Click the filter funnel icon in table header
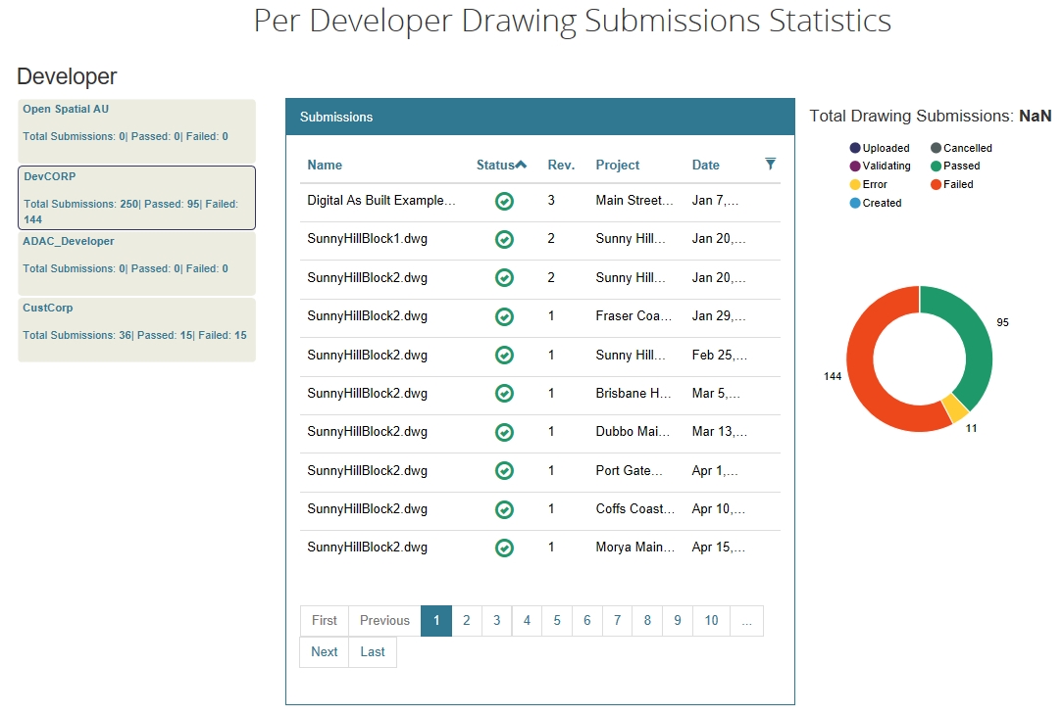Viewport: 1064px width, 715px height. (770, 164)
